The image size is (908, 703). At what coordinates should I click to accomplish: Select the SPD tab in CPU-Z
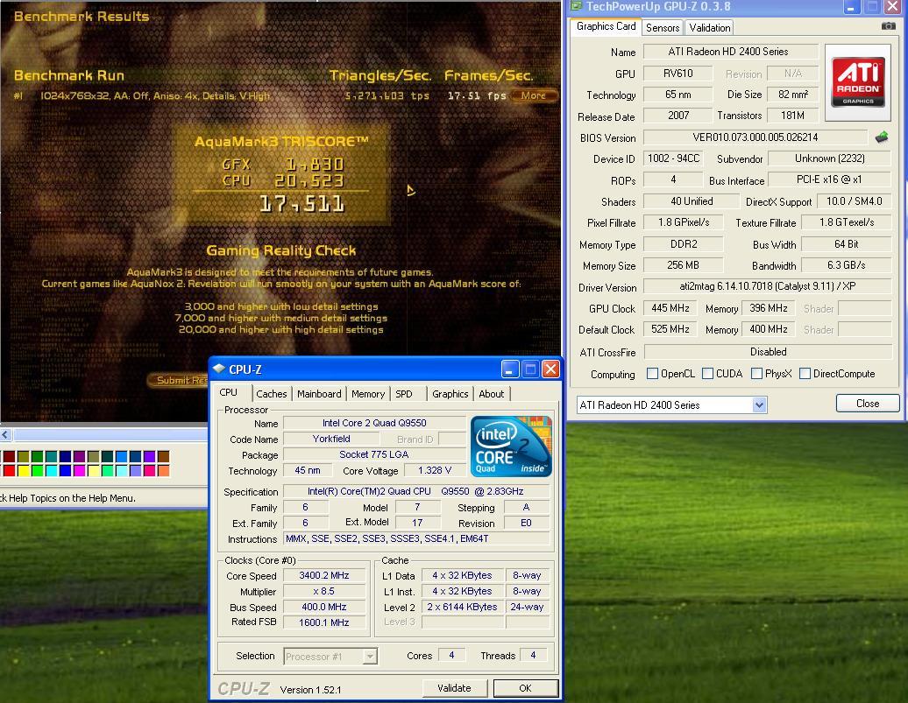tap(404, 394)
